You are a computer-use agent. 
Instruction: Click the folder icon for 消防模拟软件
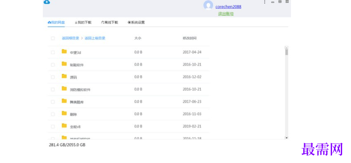[x=64, y=89]
